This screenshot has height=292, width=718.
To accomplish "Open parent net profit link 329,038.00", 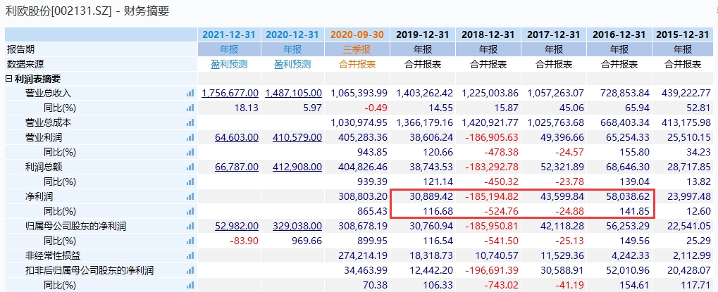I will coord(297,226).
